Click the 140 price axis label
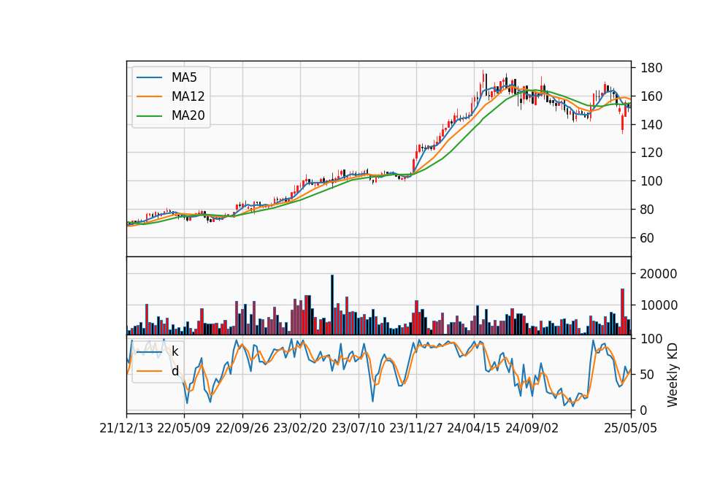Screen dimensions: 701x504 coord(651,124)
